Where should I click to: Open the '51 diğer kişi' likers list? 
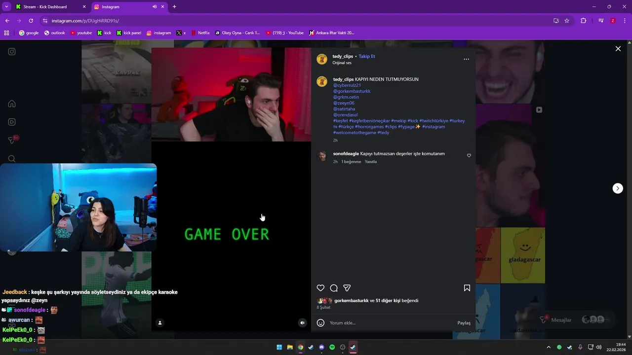pyautogui.click(x=388, y=300)
